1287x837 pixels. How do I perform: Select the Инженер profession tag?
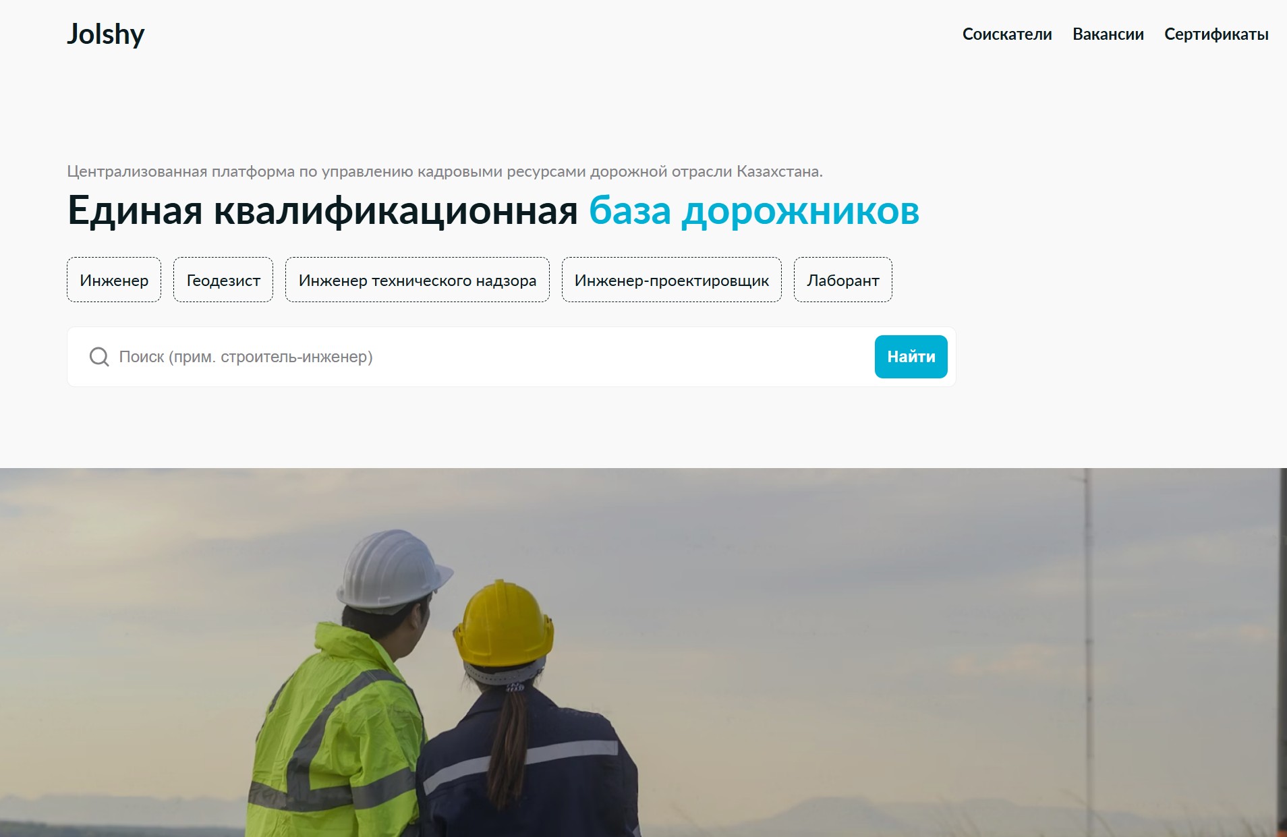pos(114,280)
